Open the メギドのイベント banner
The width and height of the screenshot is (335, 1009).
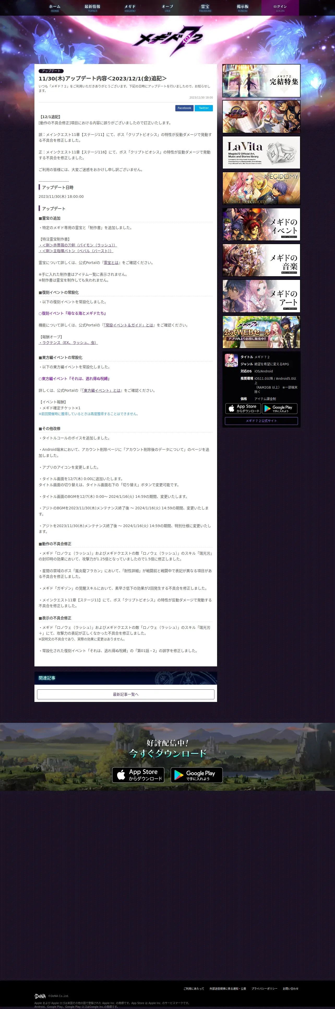[x=261, y=224]
